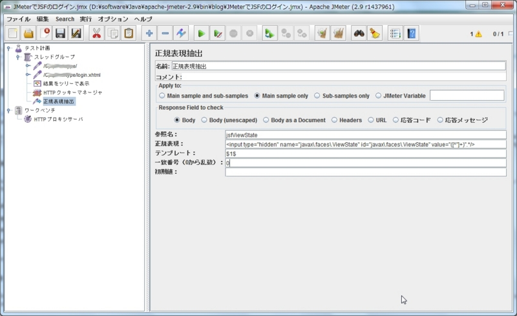The width and height of the screenshot is (517, 316).
Task: Open the Function helper list icon
Action: point(395,34)
